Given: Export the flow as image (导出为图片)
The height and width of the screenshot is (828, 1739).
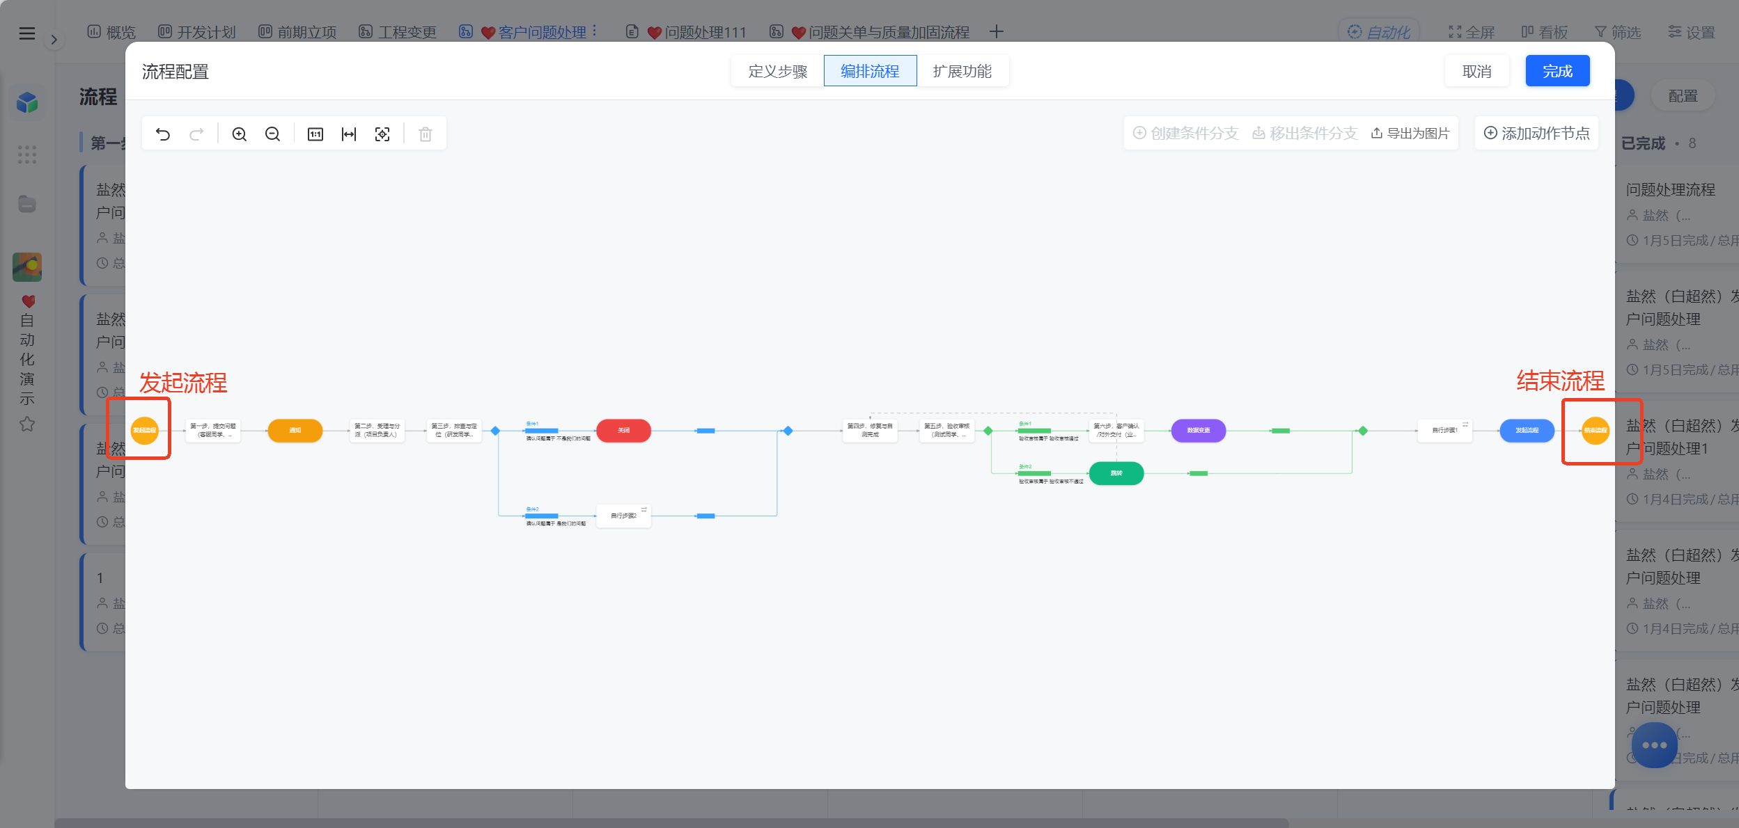Looking at the screenshot, I should pyautogui.click(x=1410, y=133).
